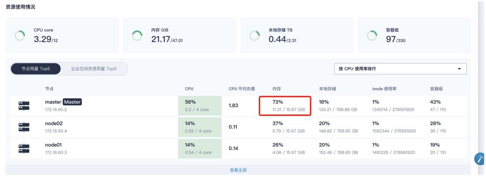Click inode value 1562344 / 276561920
This screenshot has width=486, height=179.
click(x=394, y=131)
